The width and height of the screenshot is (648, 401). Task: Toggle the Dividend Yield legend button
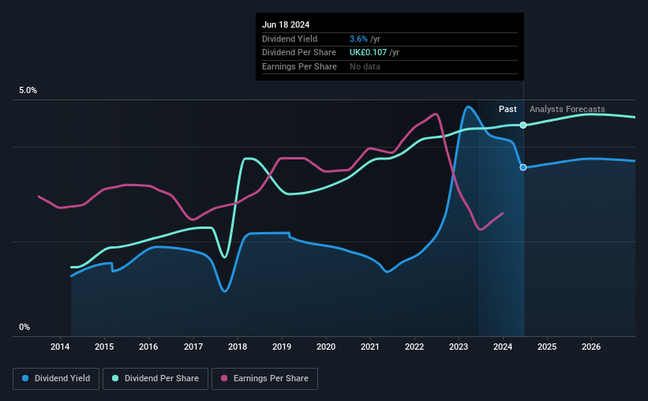pos(56,379)
